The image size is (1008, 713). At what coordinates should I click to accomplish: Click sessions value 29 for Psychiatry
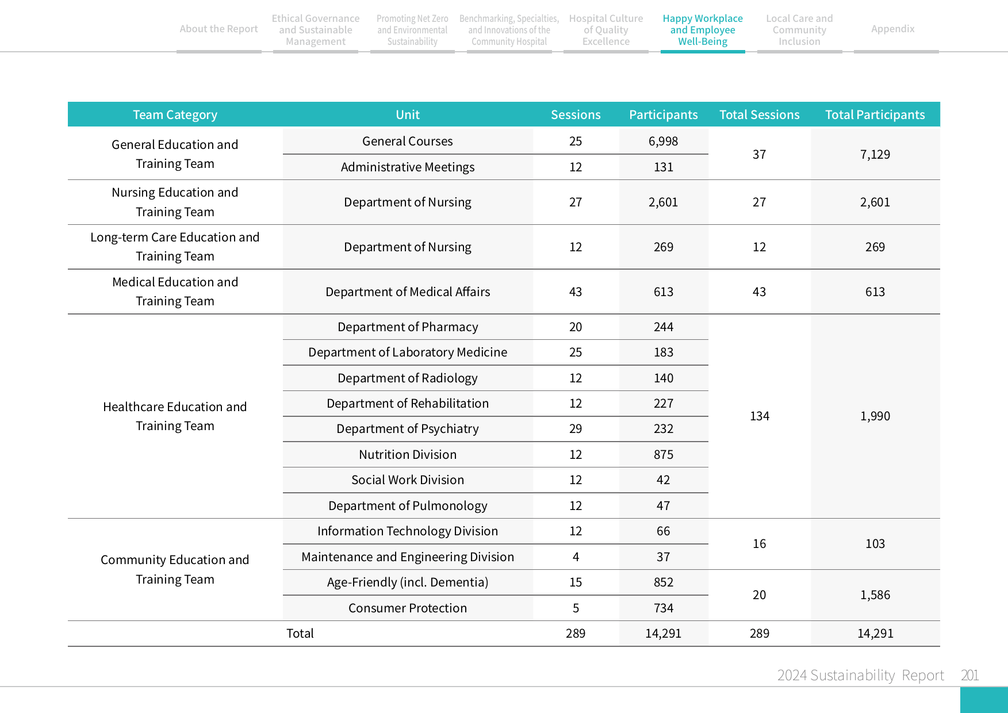pyautogui.click(x=576, y=428)
